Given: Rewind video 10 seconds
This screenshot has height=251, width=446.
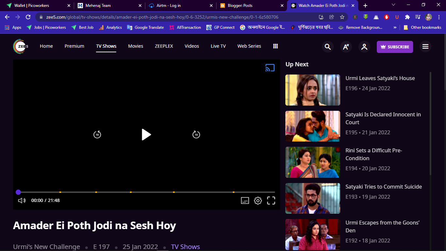Looking at the screenshot, I should pos(97,134).
